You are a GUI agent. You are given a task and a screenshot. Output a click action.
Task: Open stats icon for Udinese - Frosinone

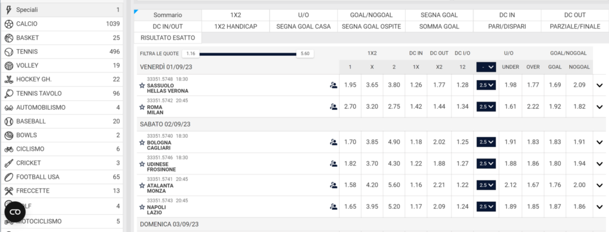pos(333,163)
